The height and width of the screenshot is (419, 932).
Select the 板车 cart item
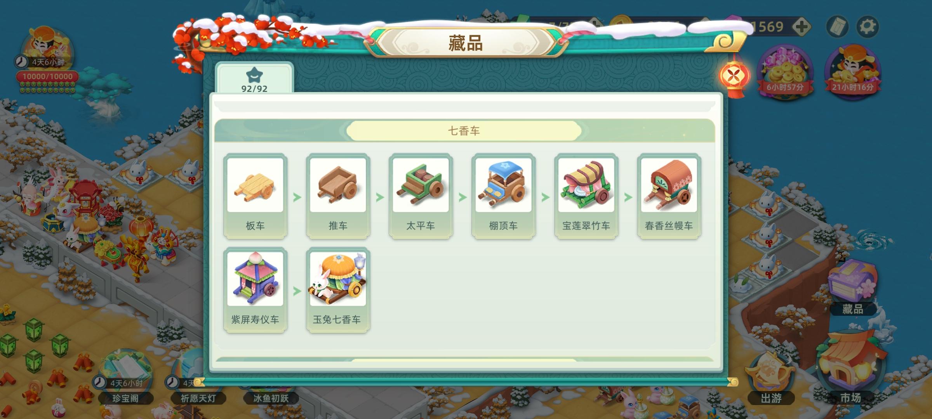click(255, 196)
